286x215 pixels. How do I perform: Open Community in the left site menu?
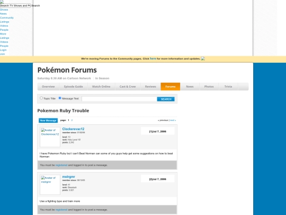(x=7, y=18)
